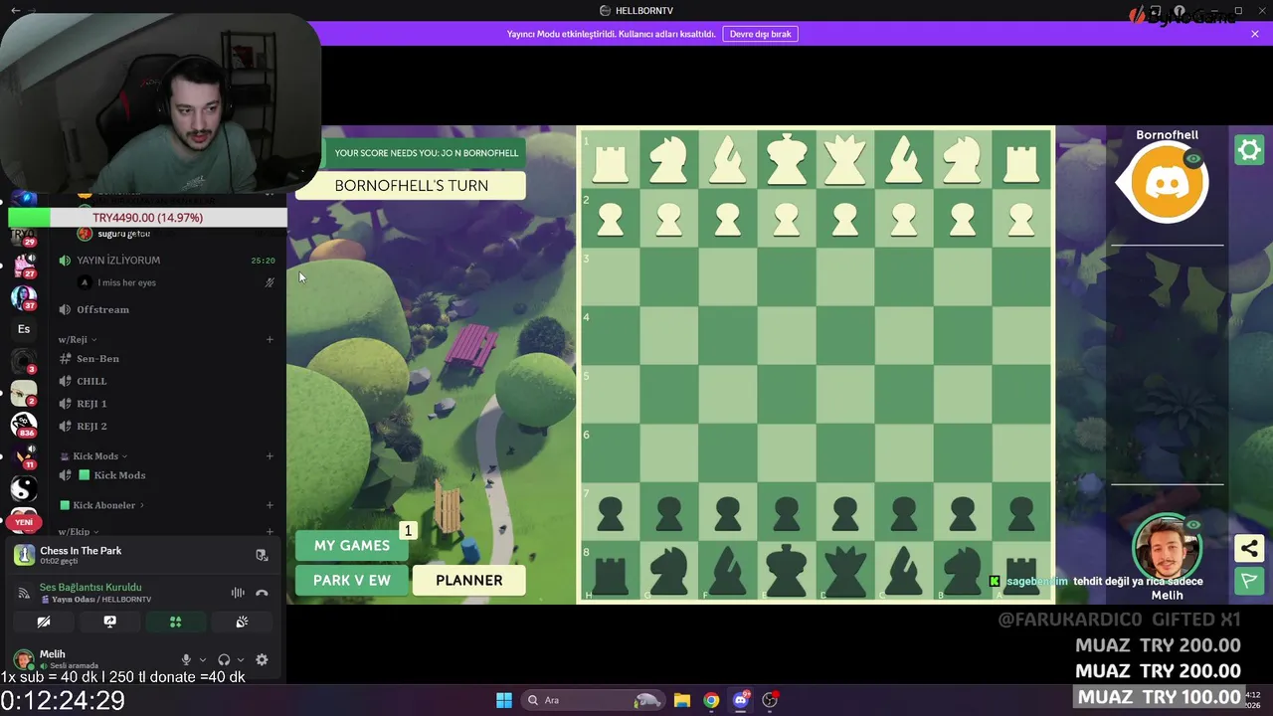Image resolution: width=1273 pixels, height=716 pixels.
Task: Open the yin-yang server icon
Action: 24,488
